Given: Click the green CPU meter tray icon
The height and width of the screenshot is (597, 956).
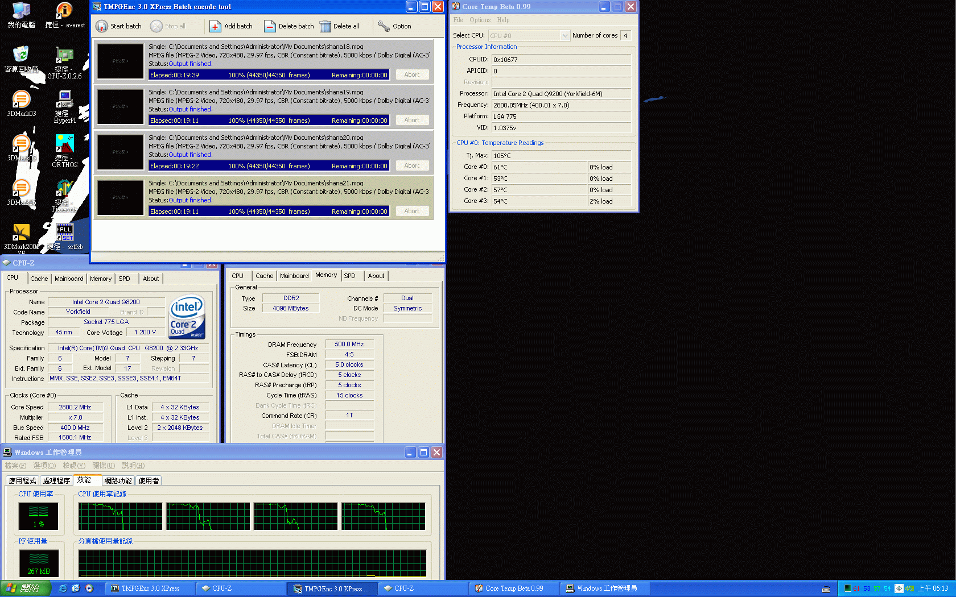Looking at the screenshot, I should click(x=847, y=588).
